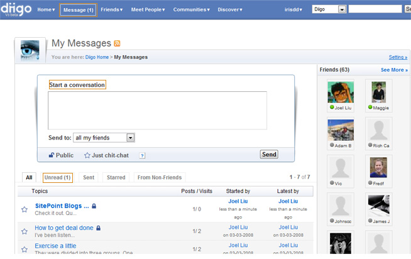Click lock icon beside SitePoint Blogs

94,206
